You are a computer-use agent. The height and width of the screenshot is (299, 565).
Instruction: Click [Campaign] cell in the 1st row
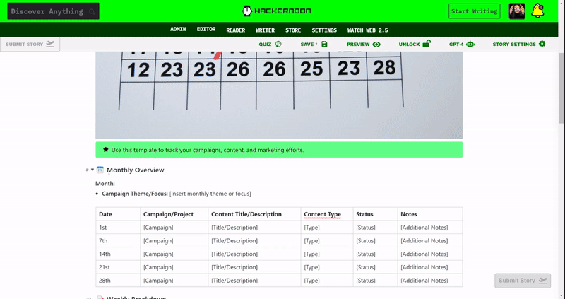(174, 227)
